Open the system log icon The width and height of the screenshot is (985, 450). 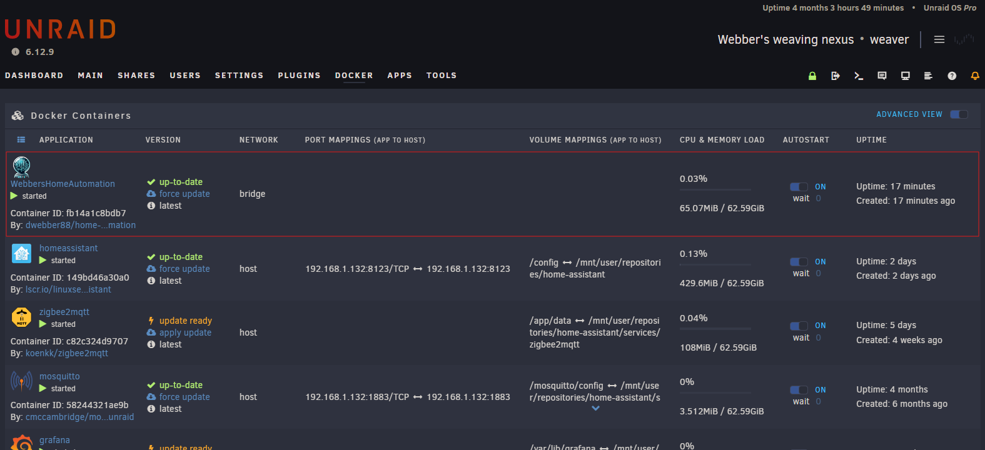[928, 76]
